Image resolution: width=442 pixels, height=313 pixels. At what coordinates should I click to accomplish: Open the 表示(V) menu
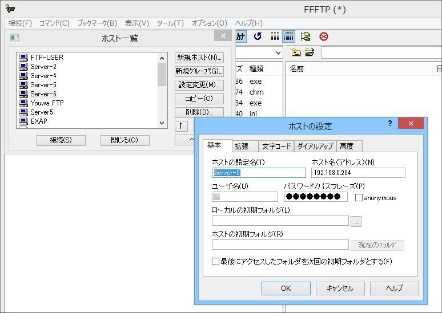pyautogui.click(x=136, y=23)
